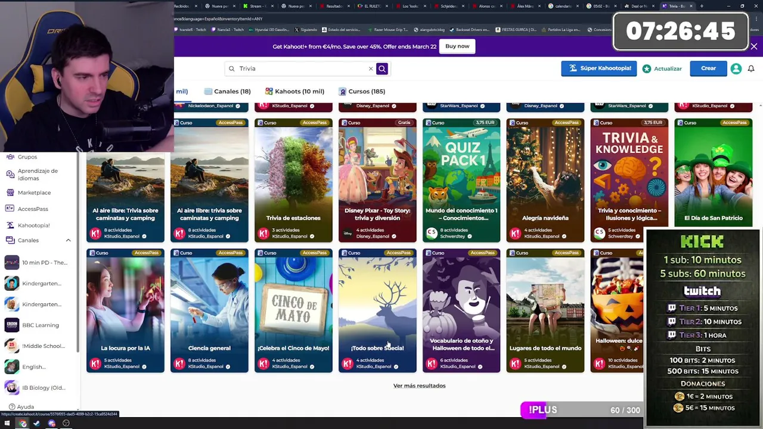Screen dimensions: 763x429
Task: Click the Súper Kahootopia! button
Action: pyautogui.click(x=599, y=69)
